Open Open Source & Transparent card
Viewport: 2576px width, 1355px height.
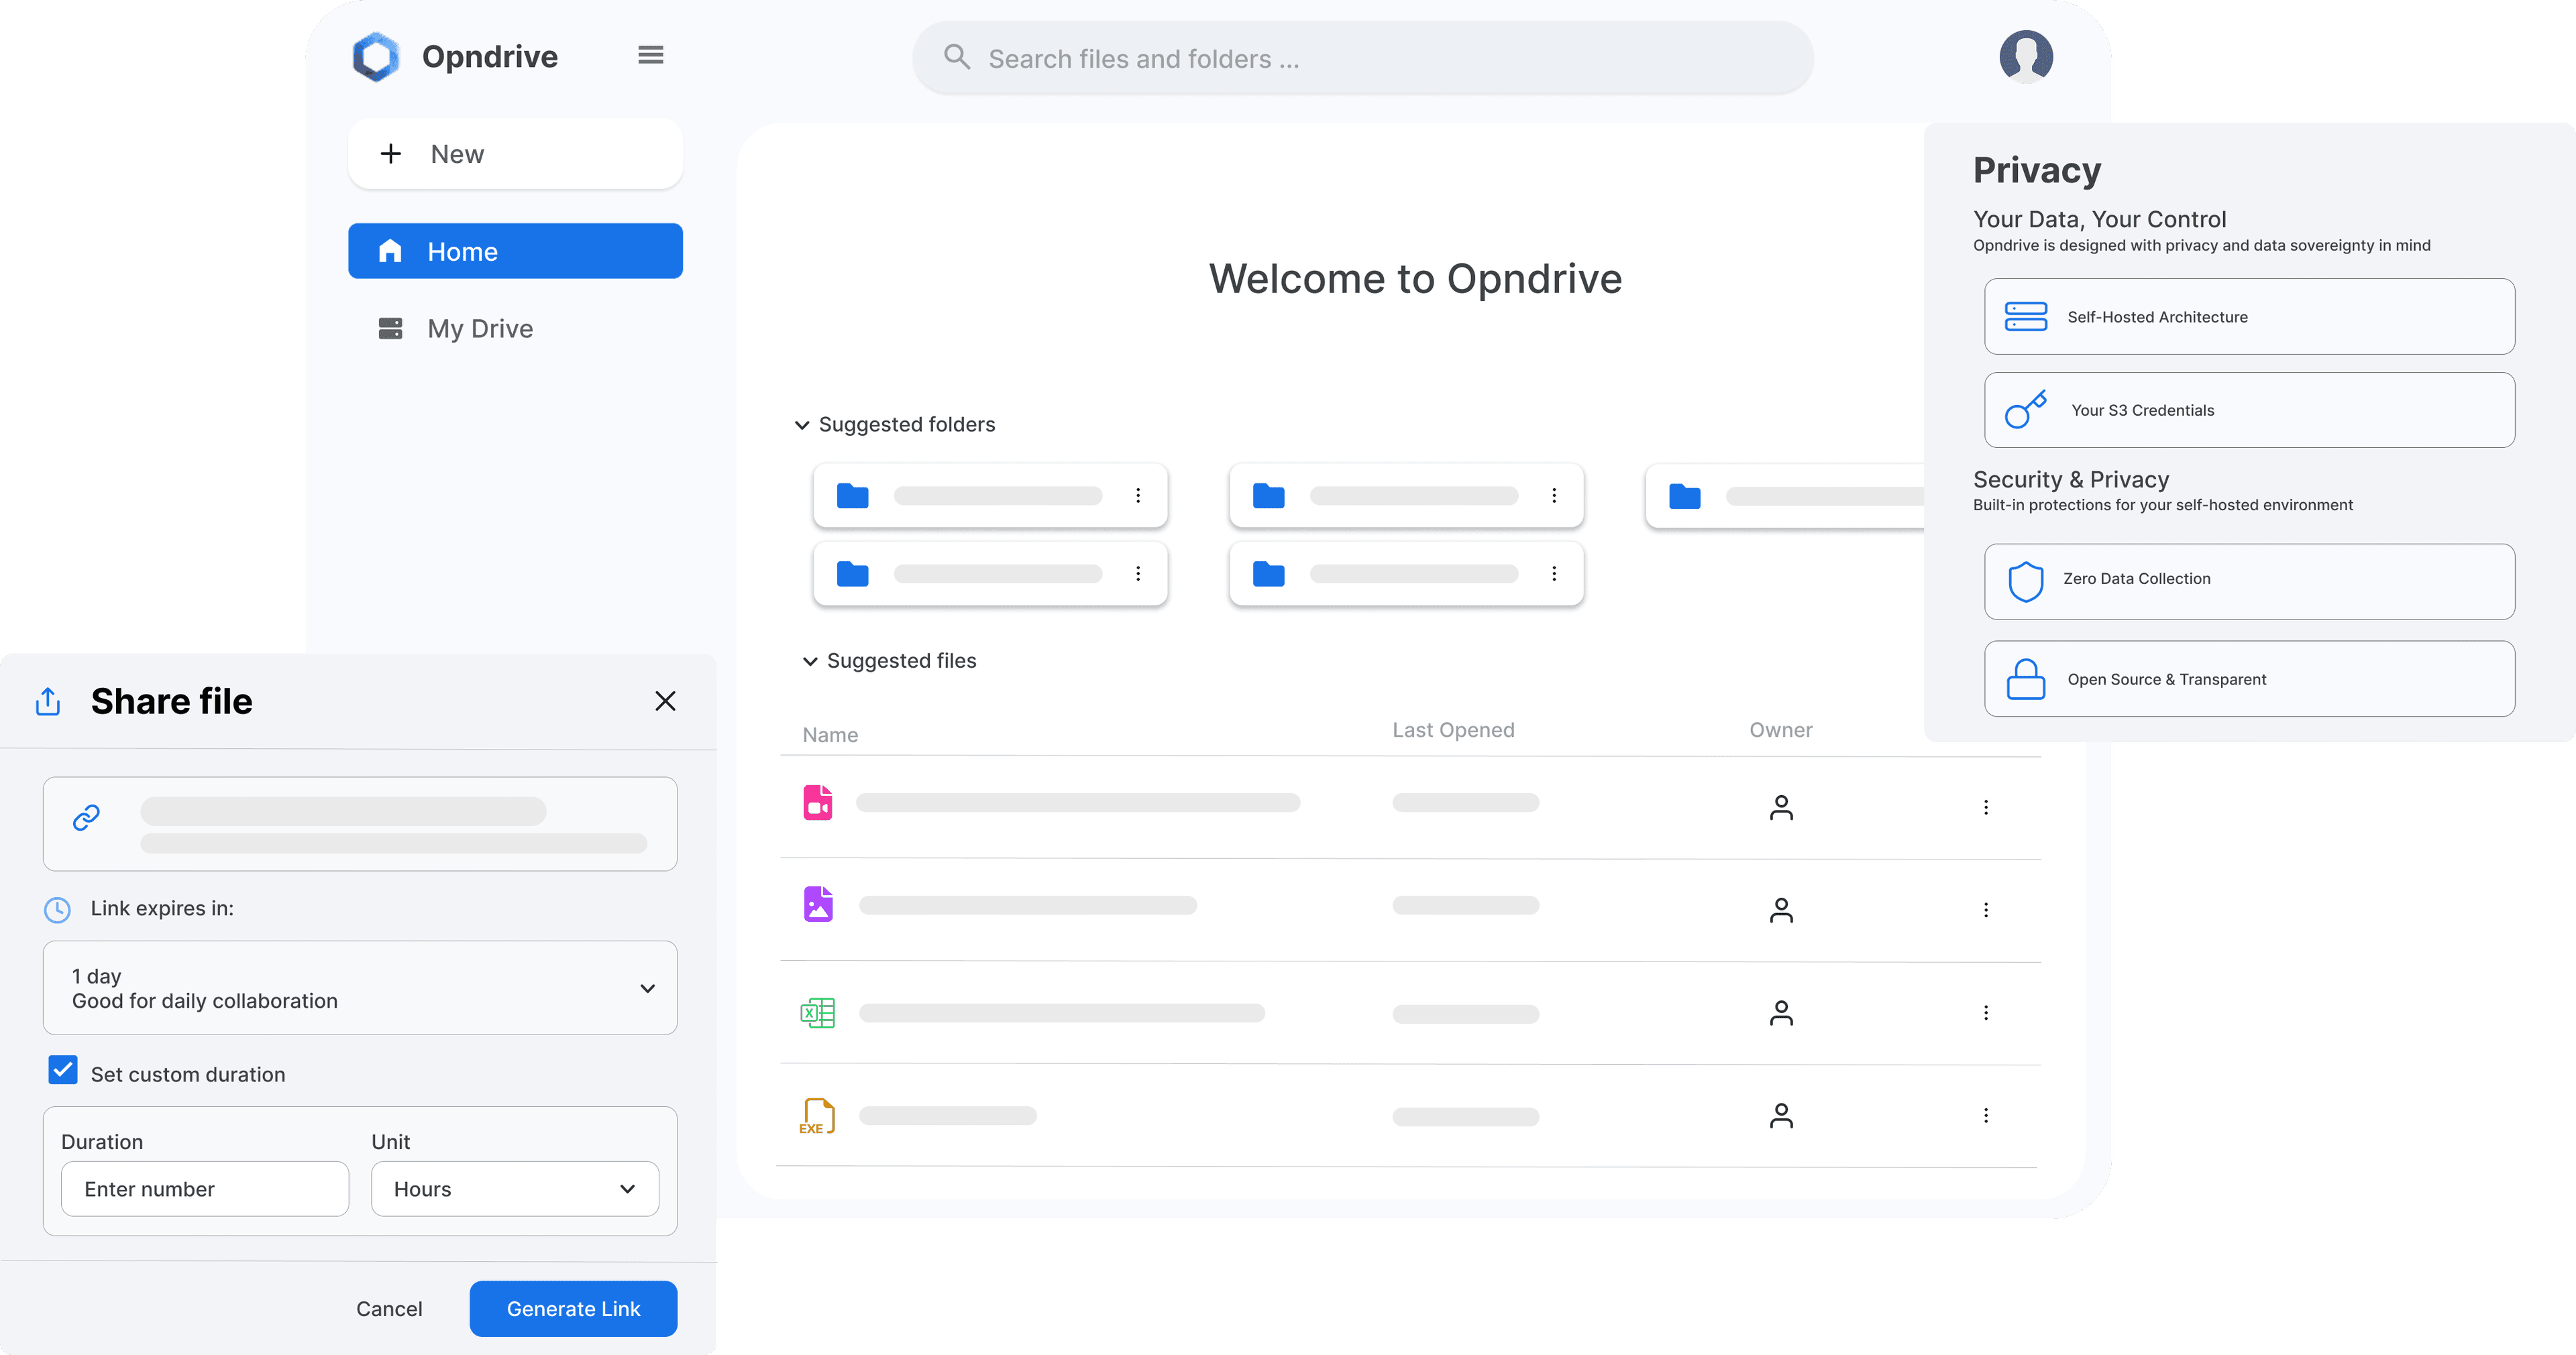[x=2250, y=679]
